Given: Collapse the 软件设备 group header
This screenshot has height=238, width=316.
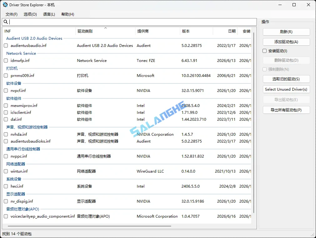Looking at the screenshot, I should [x=14, y=84].
